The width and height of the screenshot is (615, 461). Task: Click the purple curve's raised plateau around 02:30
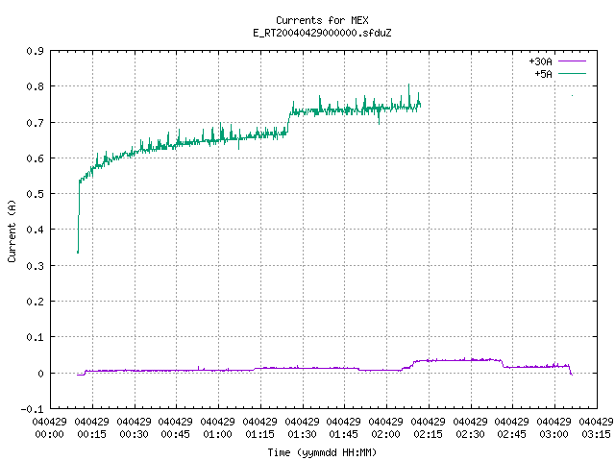458,360
